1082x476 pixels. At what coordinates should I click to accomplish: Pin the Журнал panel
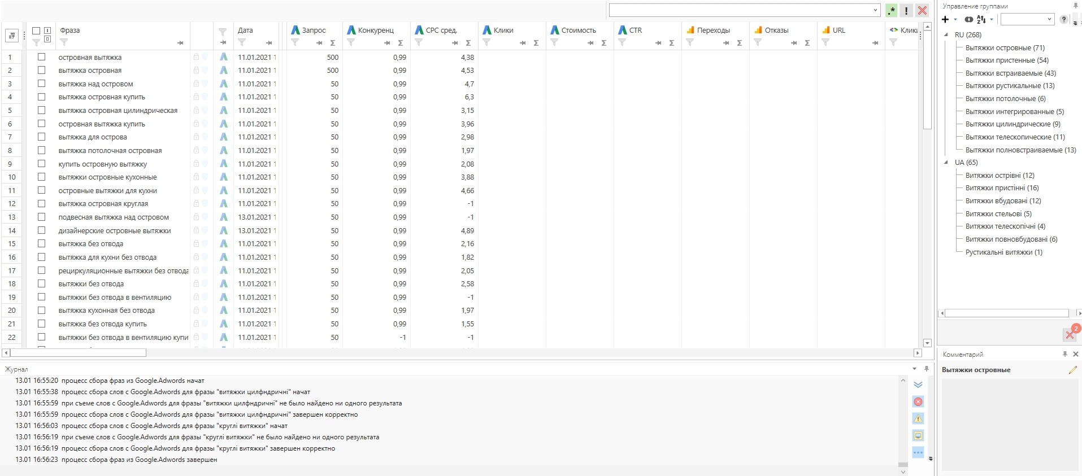(x=926, y=369)
